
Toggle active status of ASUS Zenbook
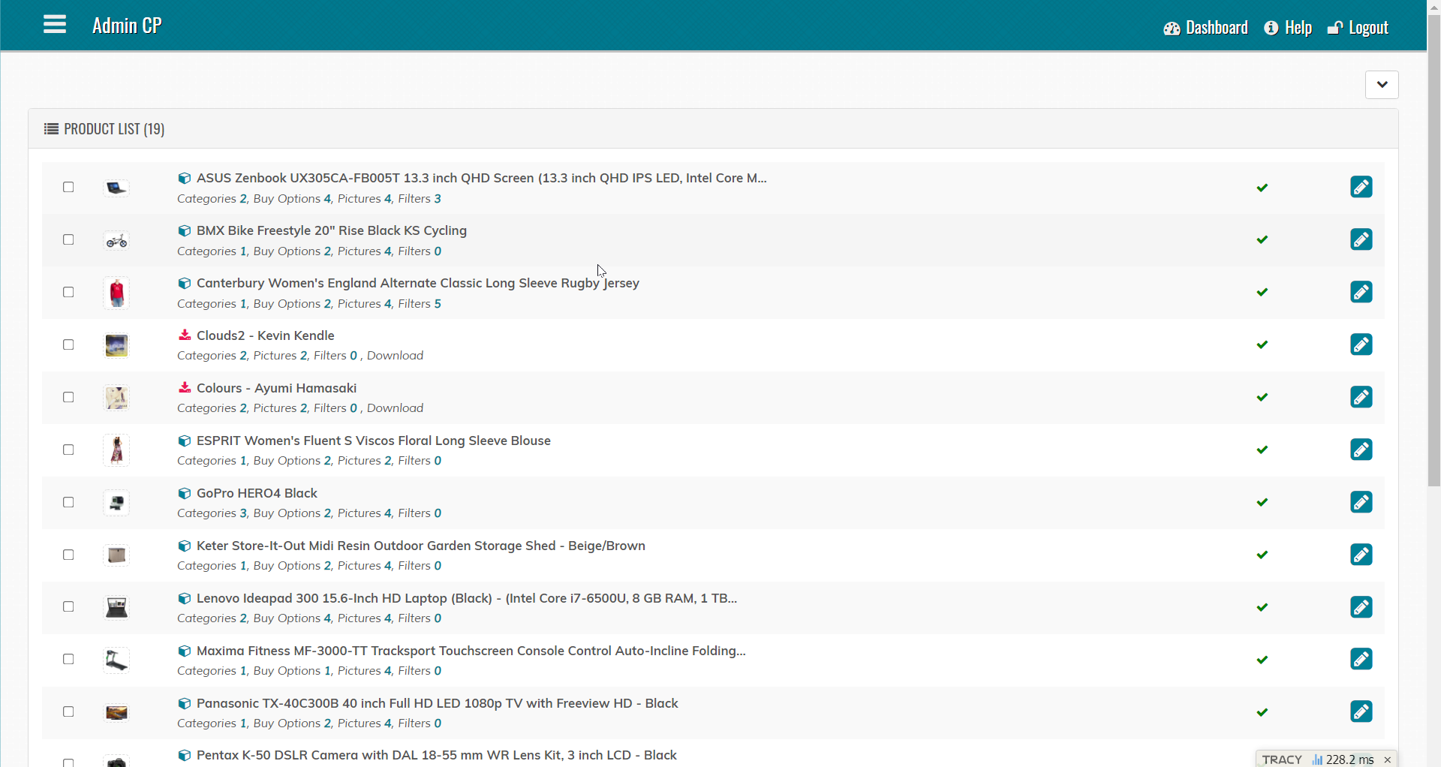click(1262, 188)
